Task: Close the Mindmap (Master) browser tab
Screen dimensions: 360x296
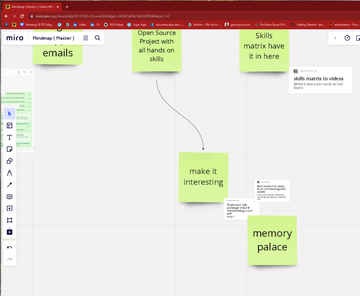Action: [x=58, y=7]
